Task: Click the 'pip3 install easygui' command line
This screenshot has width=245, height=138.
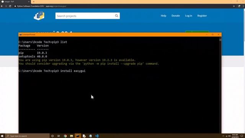Action: pyautogui.click(x=52, y=71)
